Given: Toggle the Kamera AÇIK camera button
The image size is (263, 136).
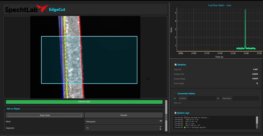Looking at the screenshot, I should 84,102.
